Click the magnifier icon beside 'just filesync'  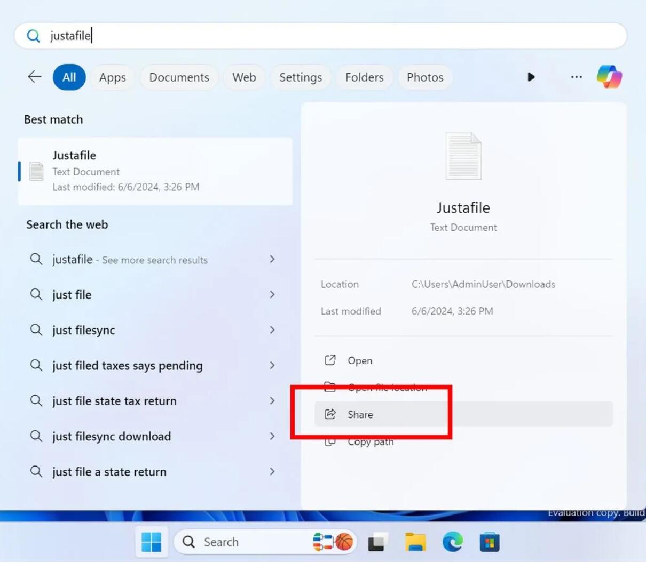point(36,330)
